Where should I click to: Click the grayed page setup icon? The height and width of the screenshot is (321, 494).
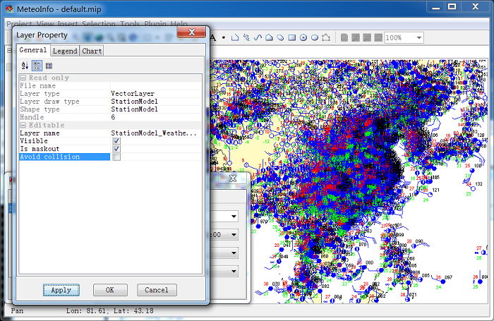coord(344,37)
